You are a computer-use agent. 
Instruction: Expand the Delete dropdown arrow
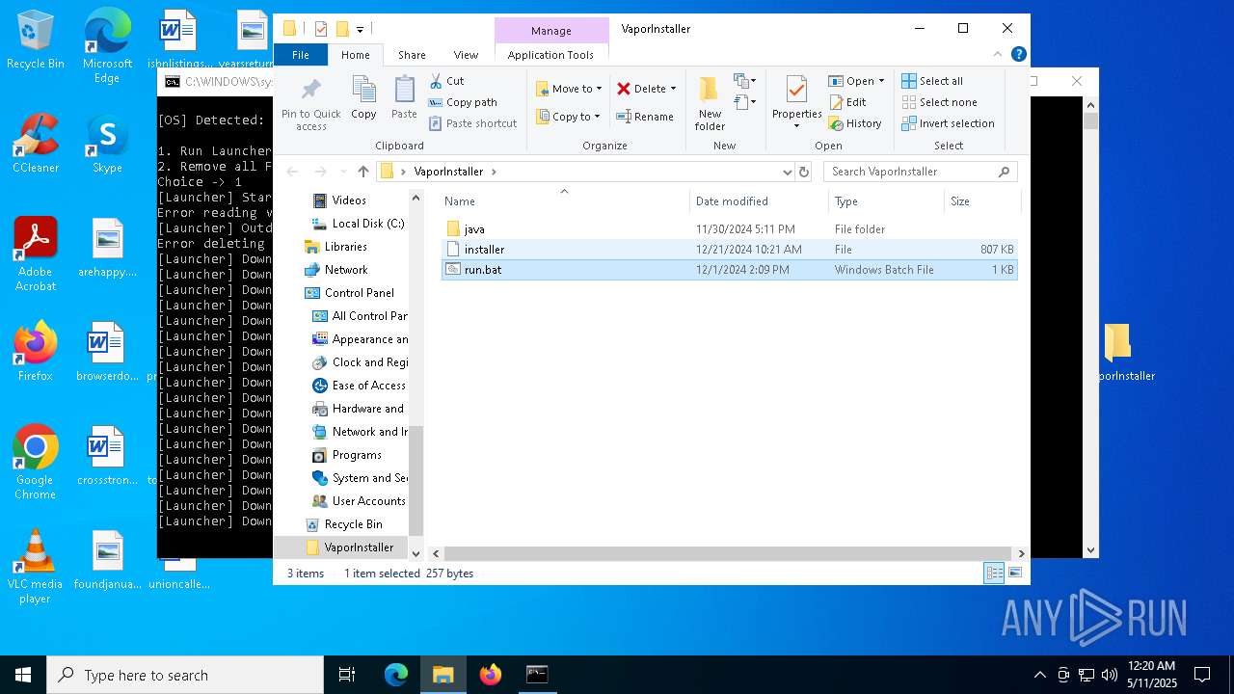[673, 89]
